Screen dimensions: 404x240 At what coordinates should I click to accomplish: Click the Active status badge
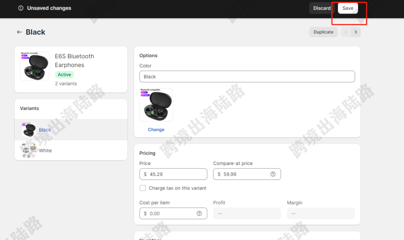pyautogui.click(x=64, y=75)
